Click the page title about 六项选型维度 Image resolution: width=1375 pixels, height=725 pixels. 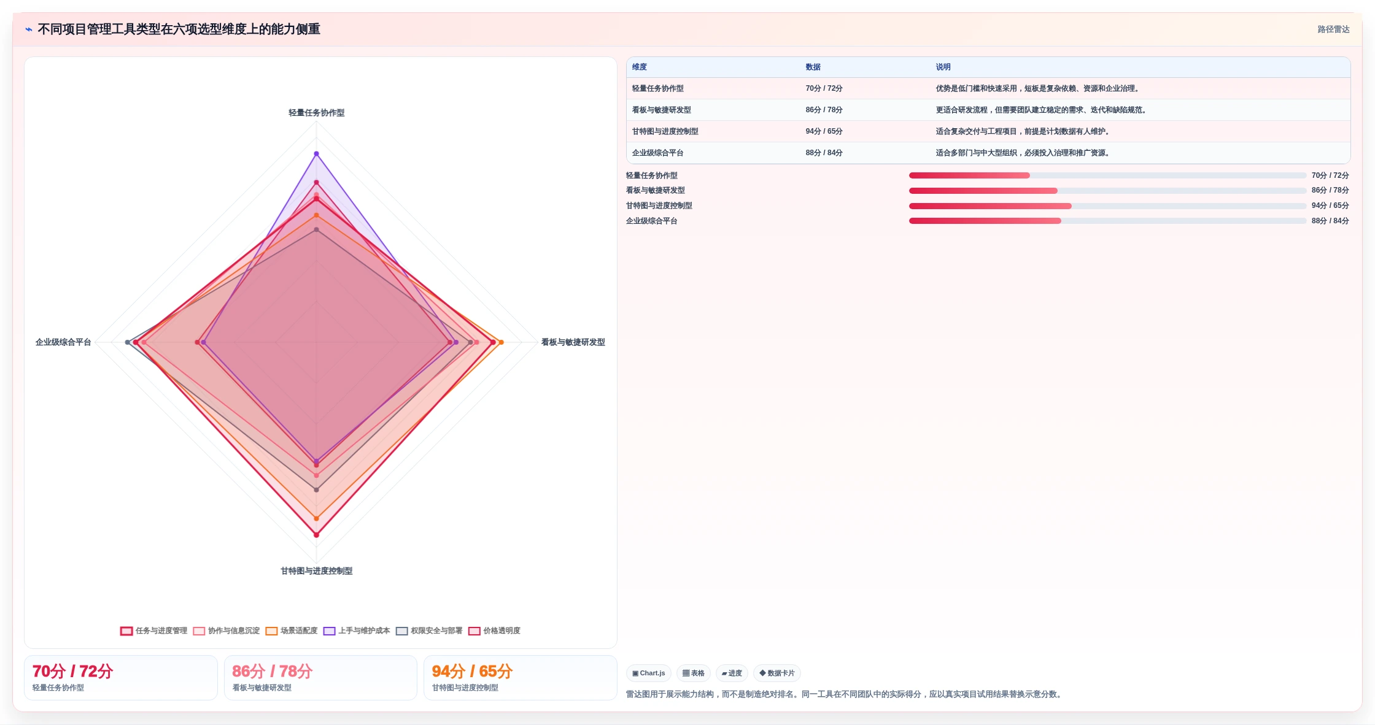point(179,29)
